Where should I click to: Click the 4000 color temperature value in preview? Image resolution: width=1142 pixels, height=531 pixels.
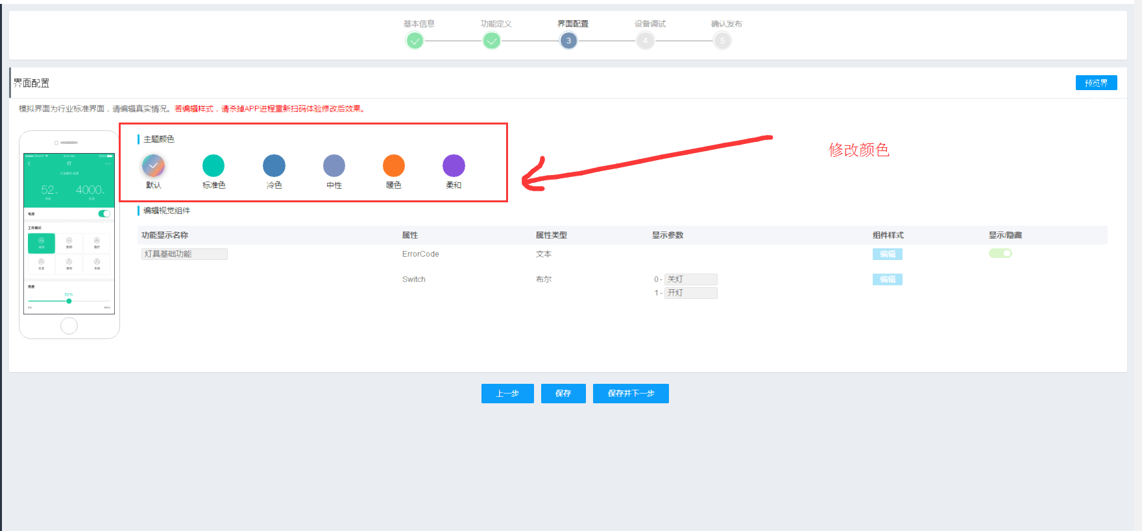90,190
